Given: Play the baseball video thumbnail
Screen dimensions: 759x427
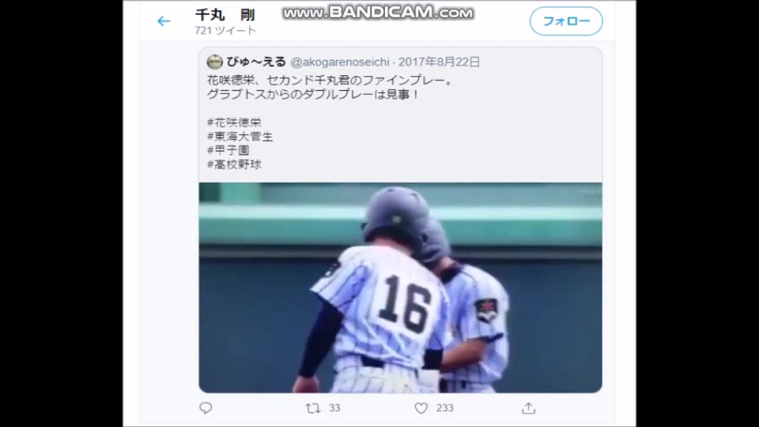Looking at the screenshot, I should tap(400, 288).
